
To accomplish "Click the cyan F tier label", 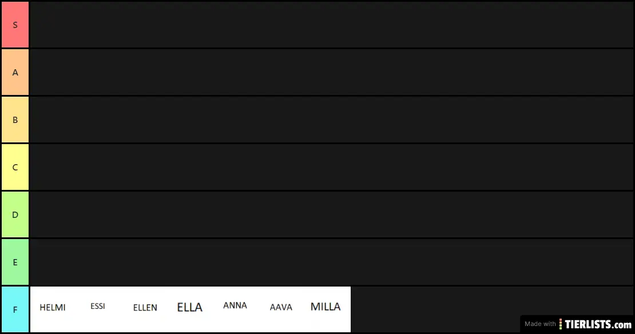I will click(x=15, y=309).
